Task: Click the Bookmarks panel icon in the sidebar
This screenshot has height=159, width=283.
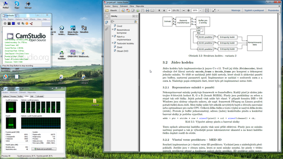Action: tap(107, 23)
